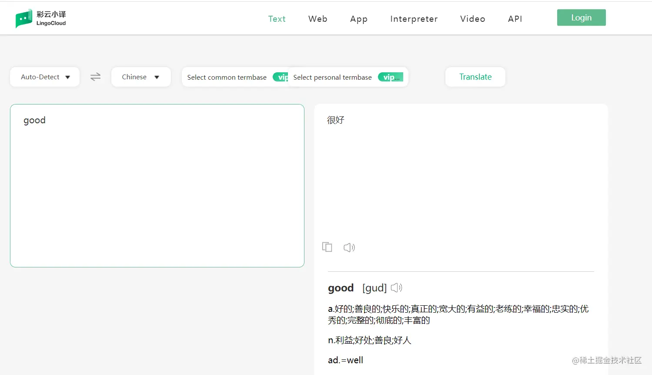Click the Login button
This screenshot has width=652, height=375.
581,17
